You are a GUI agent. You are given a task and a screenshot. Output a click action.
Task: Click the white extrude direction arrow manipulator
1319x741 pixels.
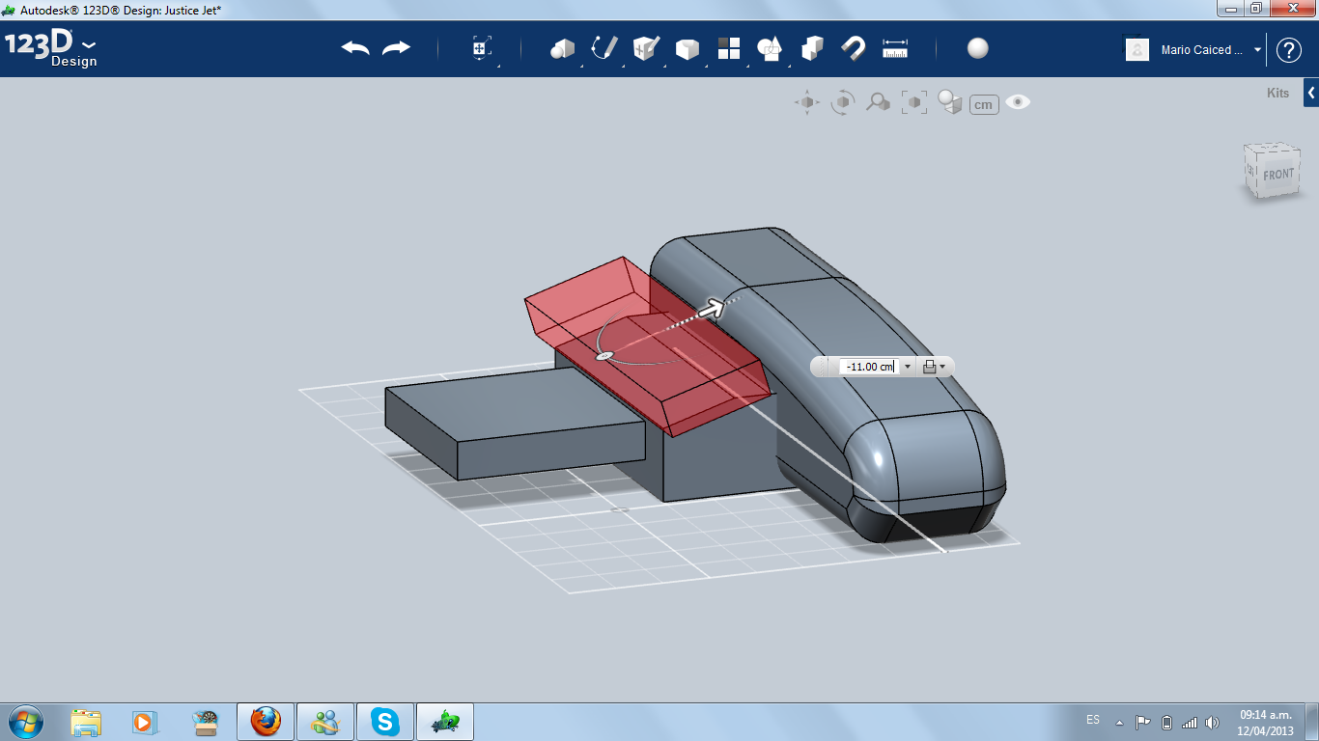(x=712, y=309)
